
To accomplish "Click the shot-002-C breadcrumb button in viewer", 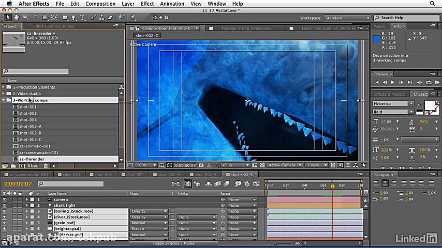I will point(147,36).
